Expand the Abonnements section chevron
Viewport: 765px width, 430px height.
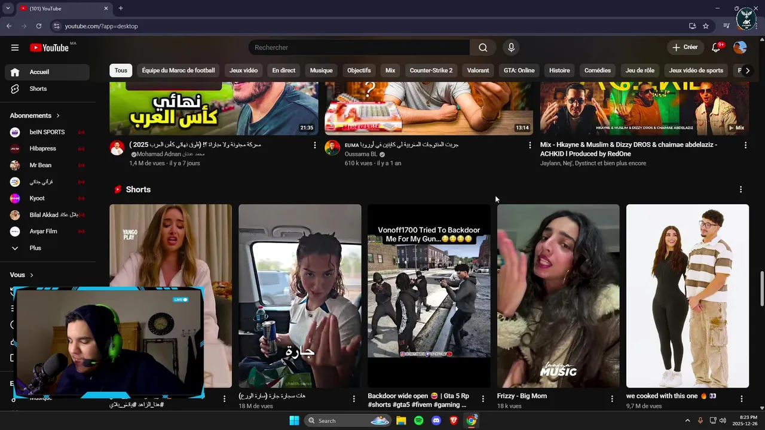point(58,116)
